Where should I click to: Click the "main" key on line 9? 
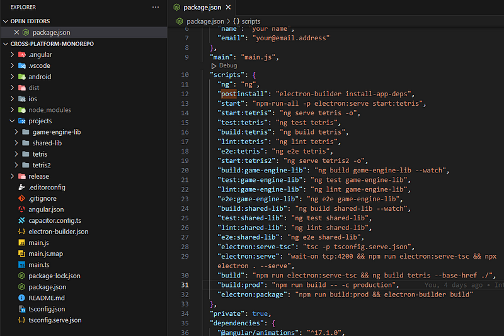pyautogui.click(x=221, y=57)
